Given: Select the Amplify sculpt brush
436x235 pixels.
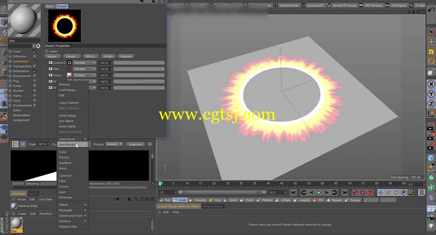Looking at the screenshot, I should point(302,200).
